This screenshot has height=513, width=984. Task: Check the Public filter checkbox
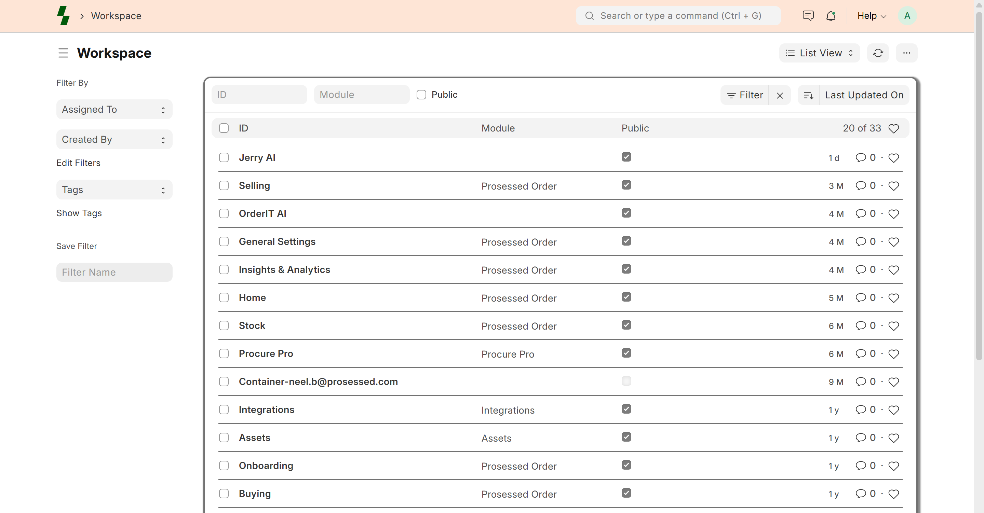point(421,95)
